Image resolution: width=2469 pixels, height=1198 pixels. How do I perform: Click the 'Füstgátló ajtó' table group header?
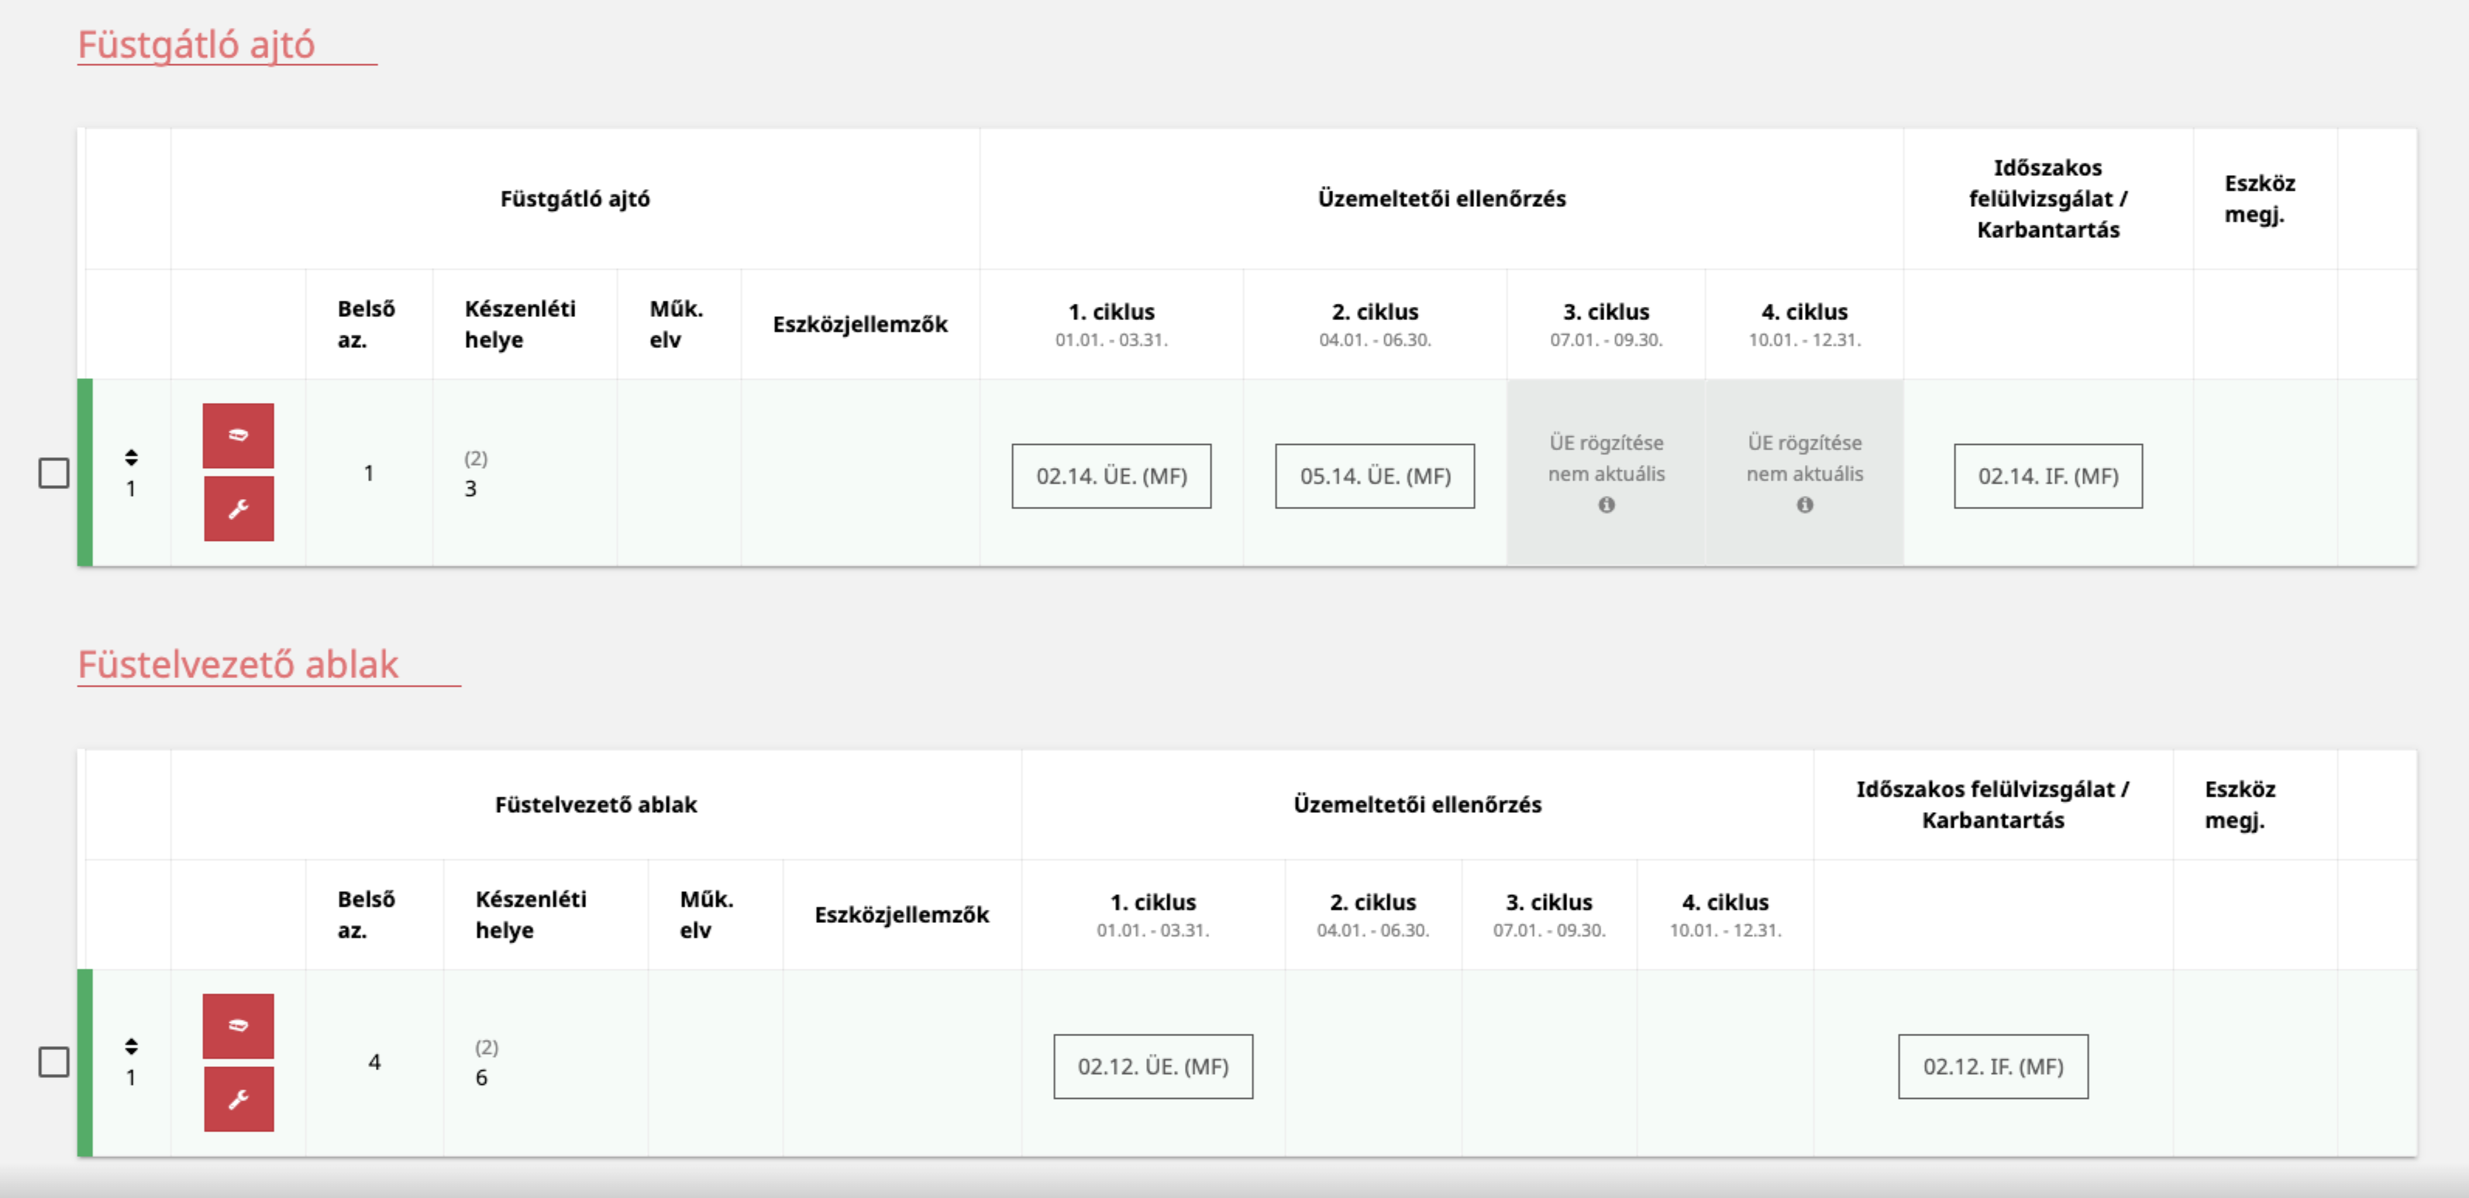tap(575, 198)
